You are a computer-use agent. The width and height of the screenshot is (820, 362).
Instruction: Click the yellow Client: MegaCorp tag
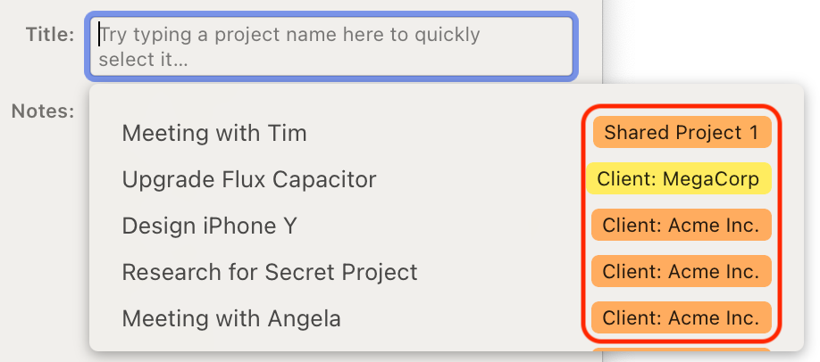(x=678, y=179)
